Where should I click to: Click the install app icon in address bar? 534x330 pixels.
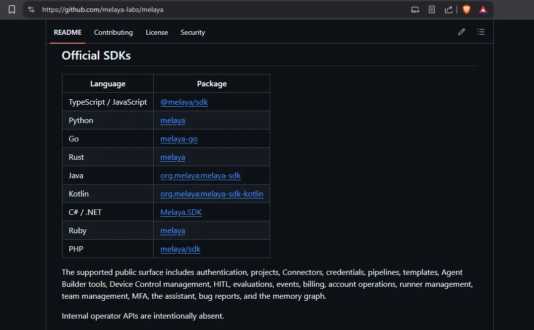(x=415, y=9)
